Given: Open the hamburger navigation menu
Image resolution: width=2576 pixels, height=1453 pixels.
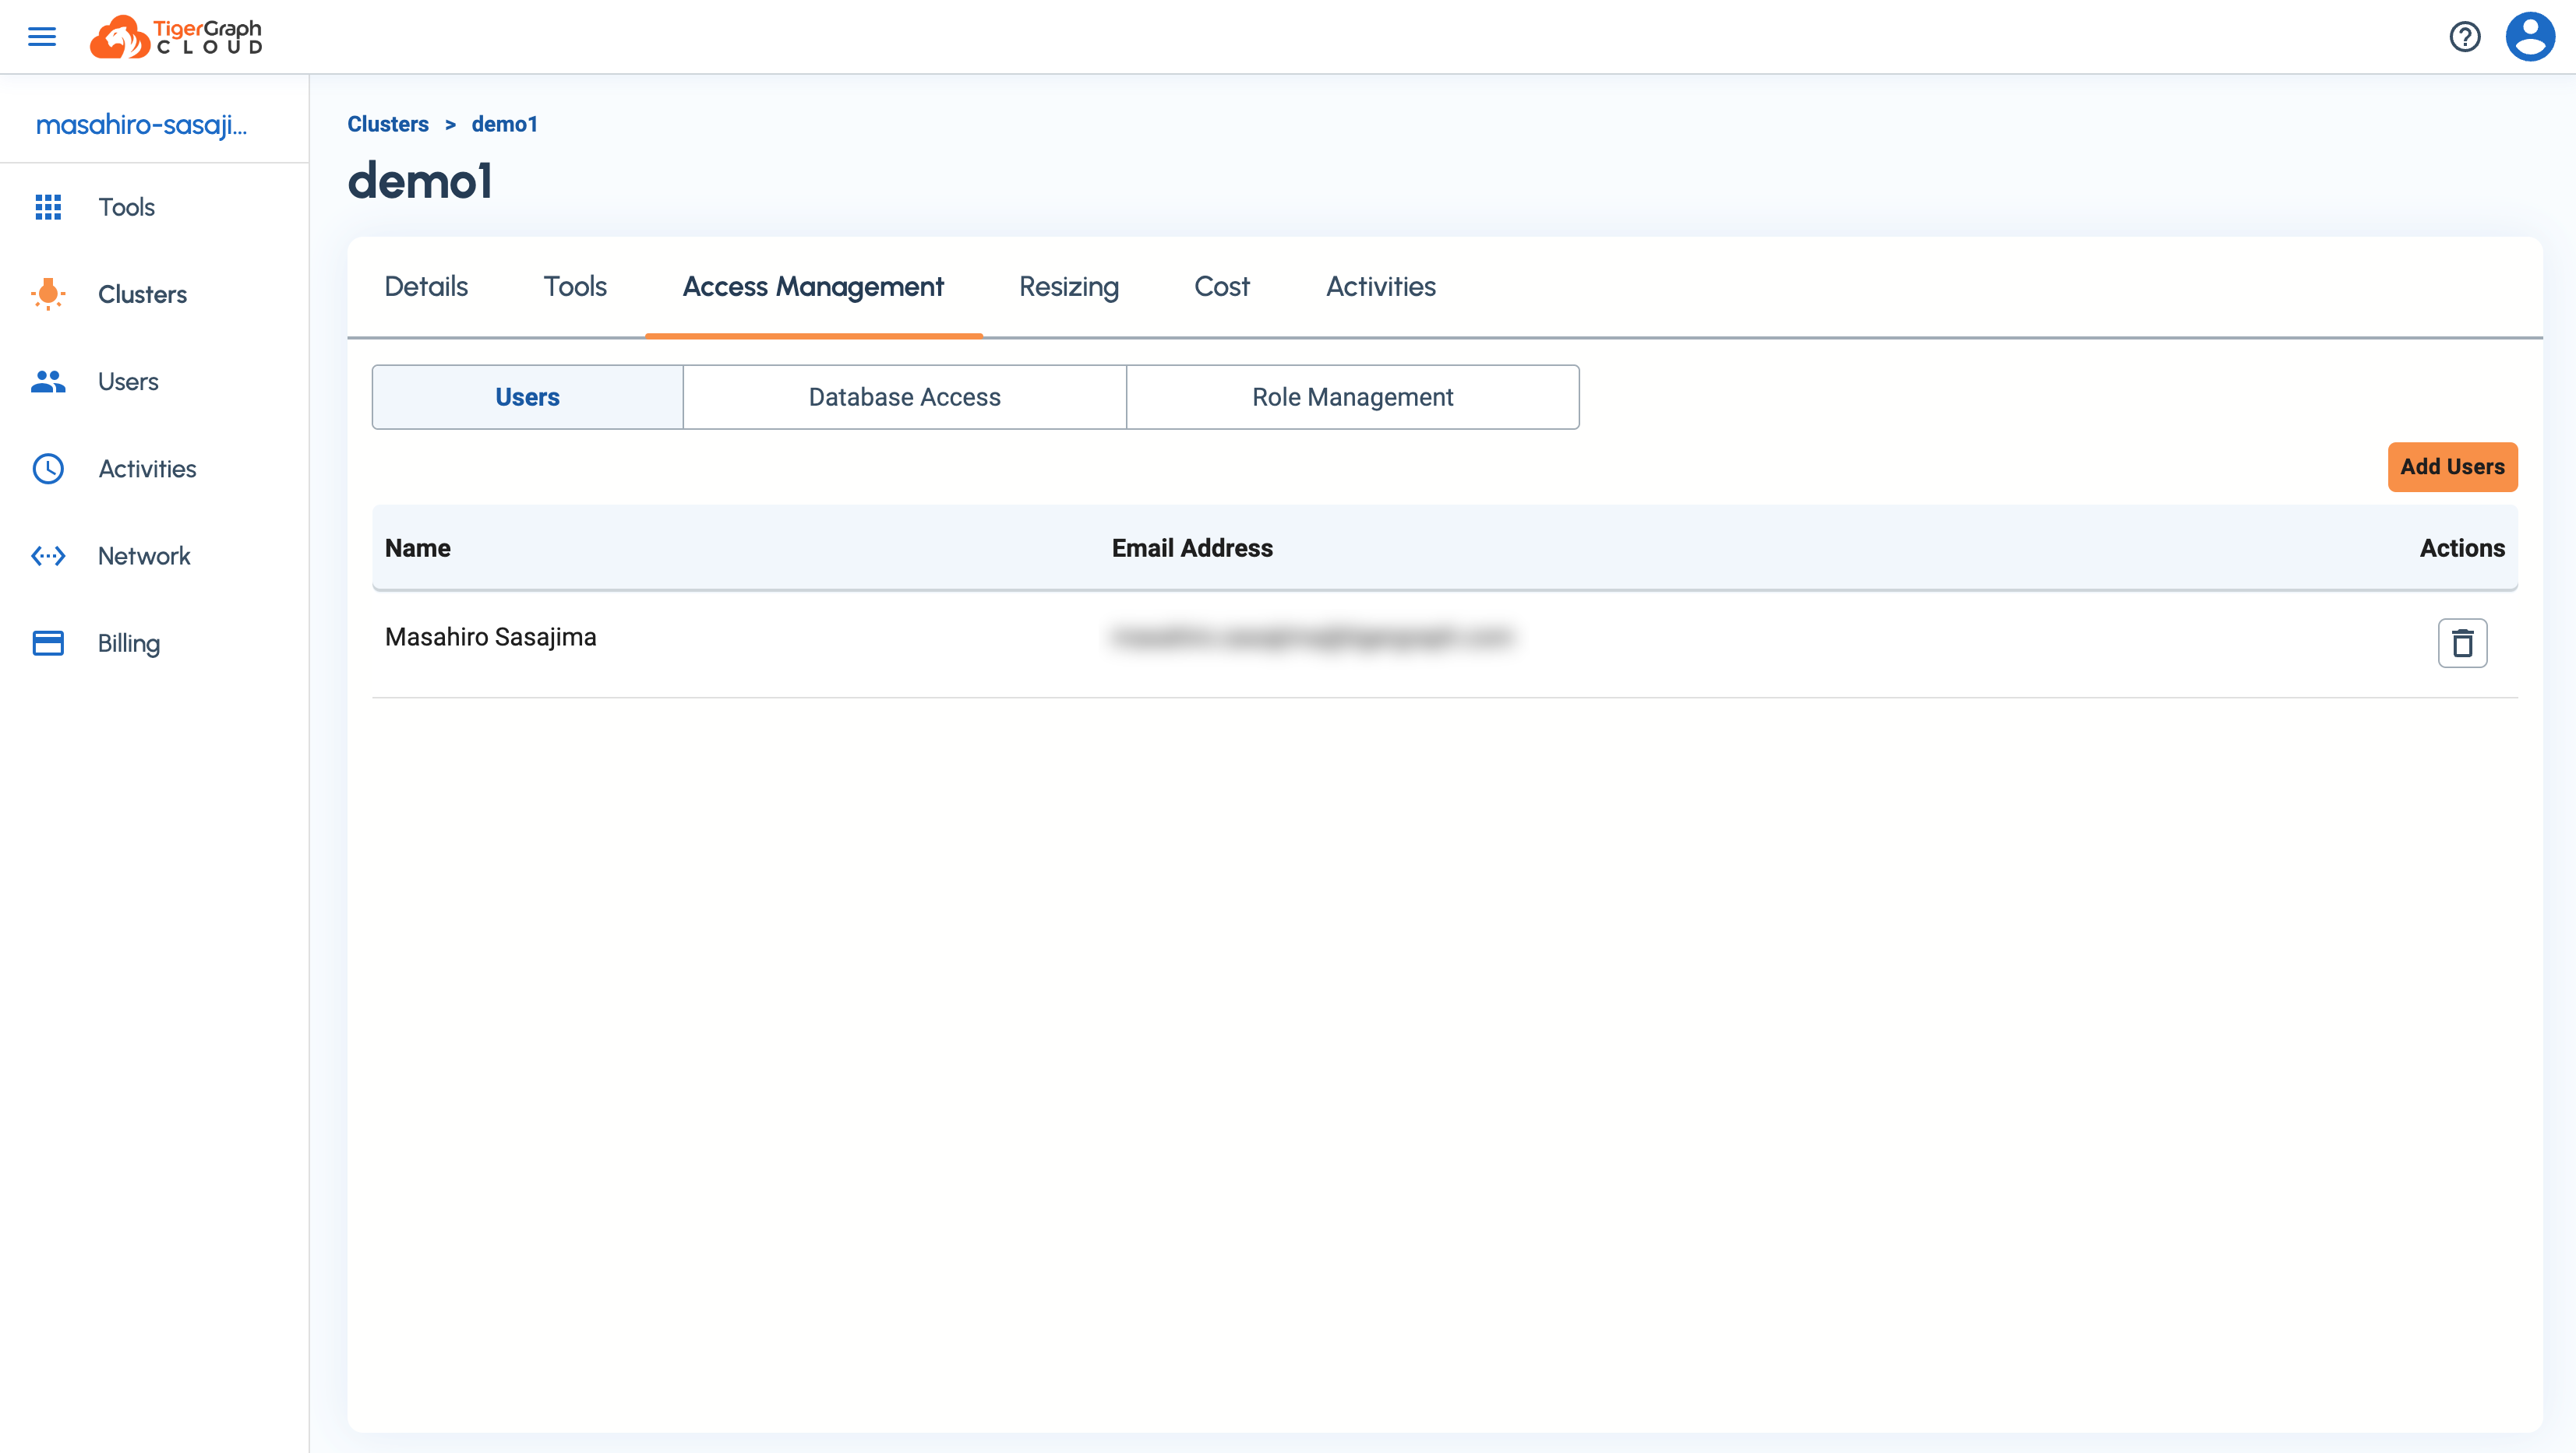Looking at the screenshot, I should click(42, 37).
